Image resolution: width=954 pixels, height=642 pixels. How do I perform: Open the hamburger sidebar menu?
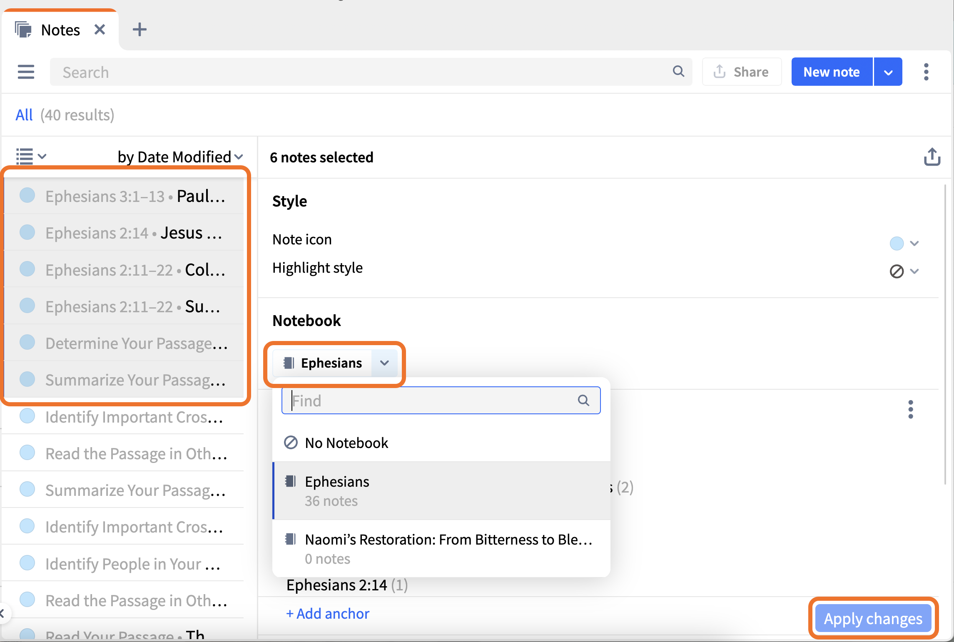[26, 72]
